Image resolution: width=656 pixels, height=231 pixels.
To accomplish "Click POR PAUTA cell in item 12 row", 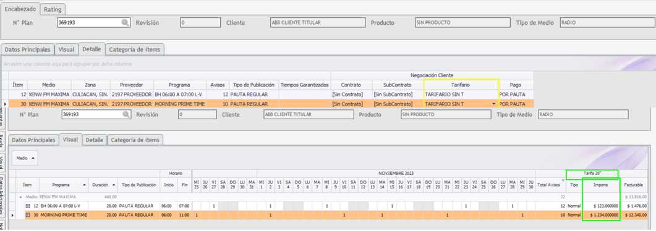I will pos(516,94).
